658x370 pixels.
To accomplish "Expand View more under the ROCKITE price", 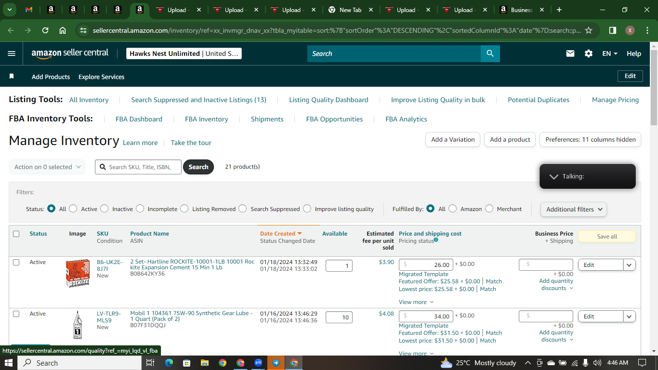I will pos(416,302).
